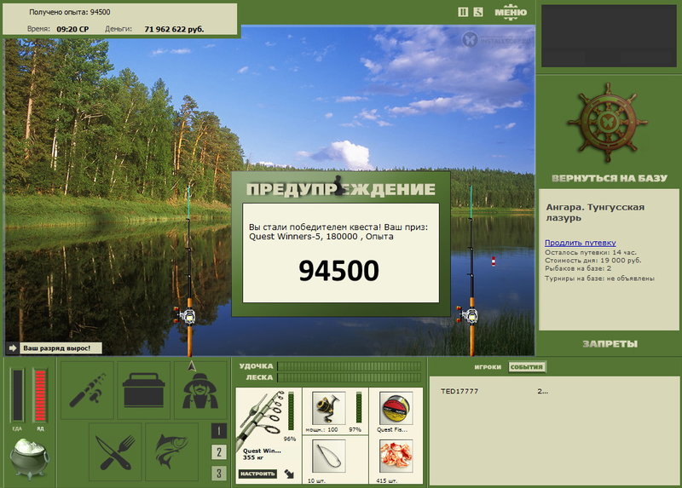Click the shrimp bait thumbnail with 415 шт.

pos(396,456)
